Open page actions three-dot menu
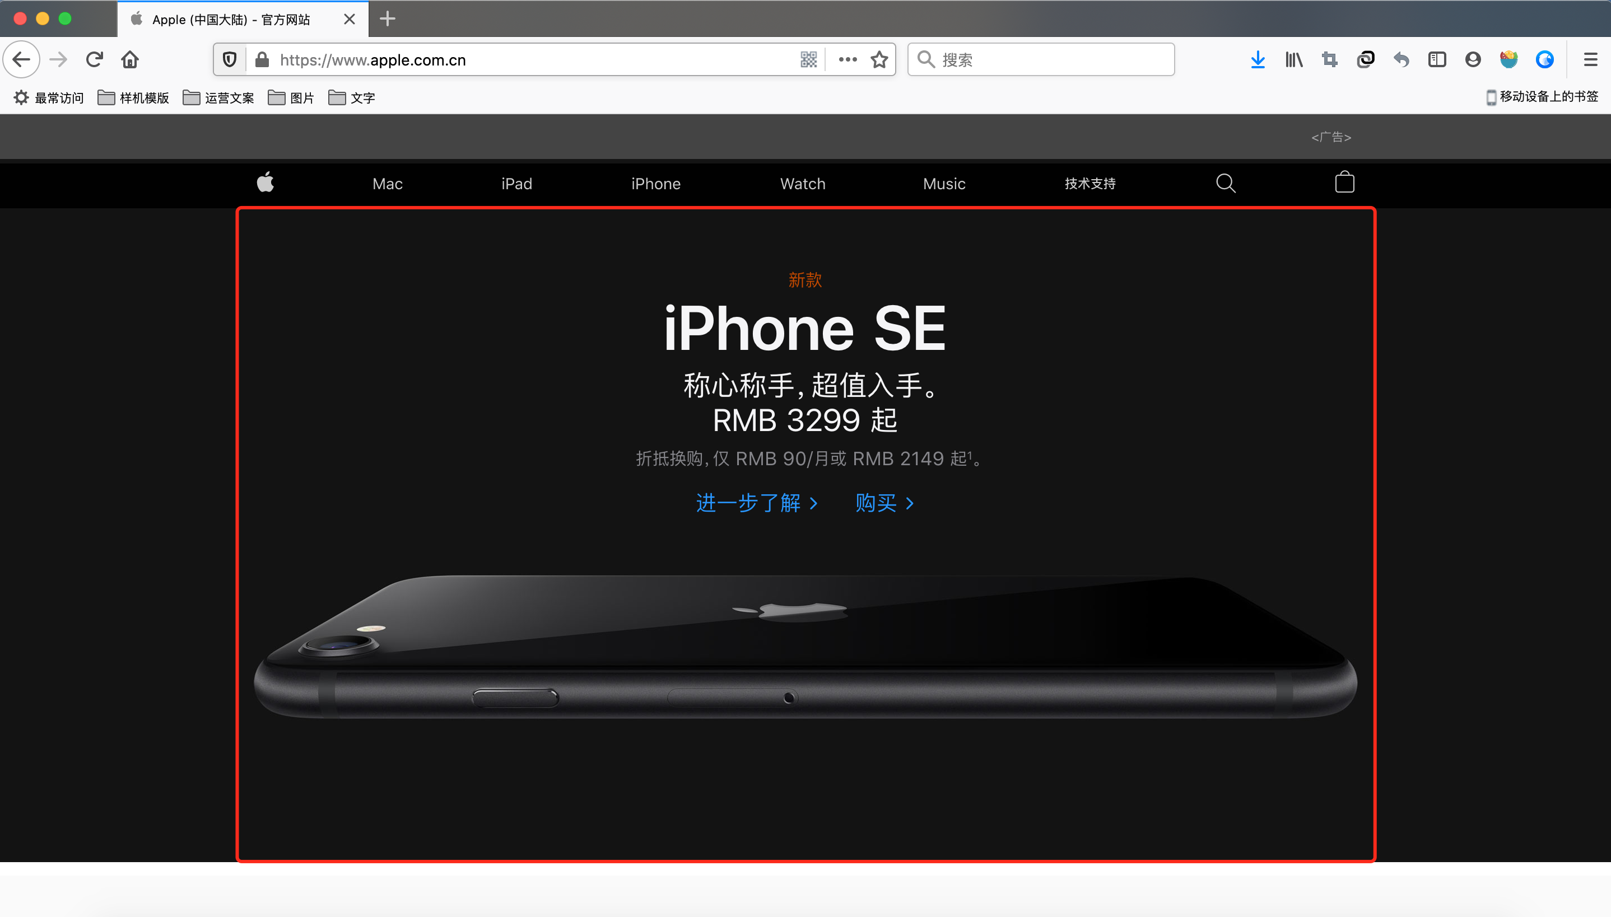Image resolution: width=1611 pixels, height=917 pixels. (x=848, y=60)
